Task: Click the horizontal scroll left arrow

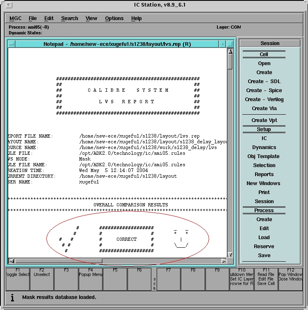Action: click(x=11, y=261)
